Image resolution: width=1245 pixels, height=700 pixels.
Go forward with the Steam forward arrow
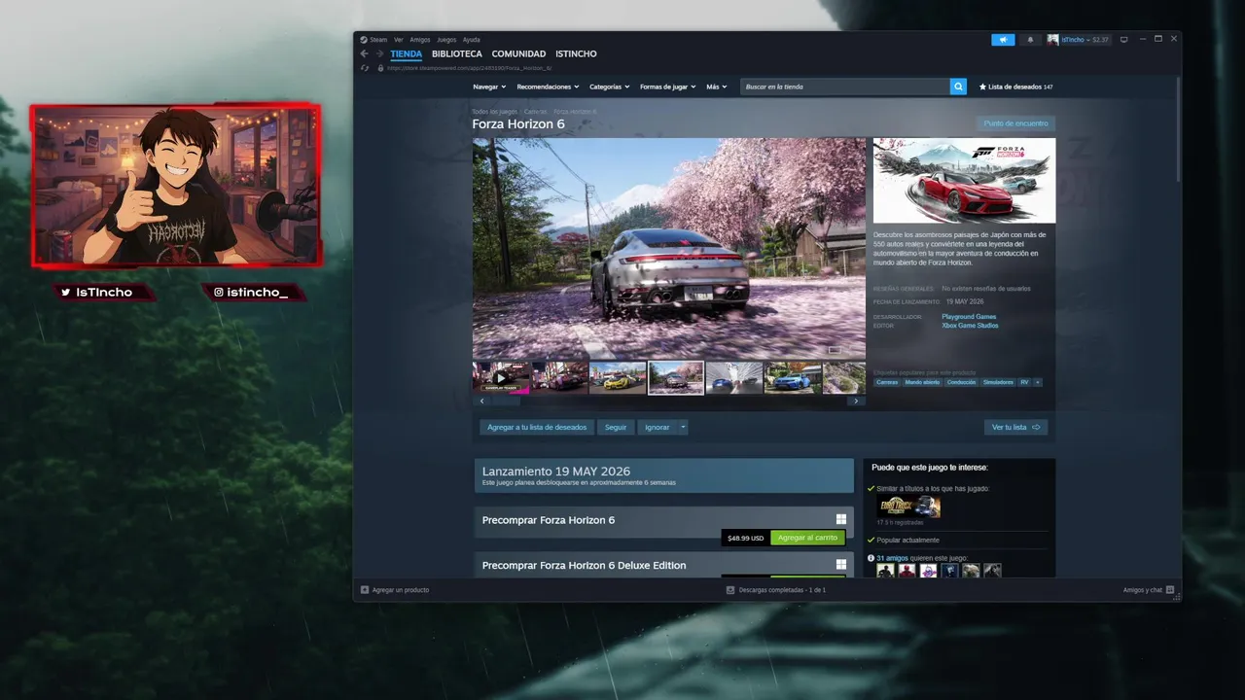(379, 54)
